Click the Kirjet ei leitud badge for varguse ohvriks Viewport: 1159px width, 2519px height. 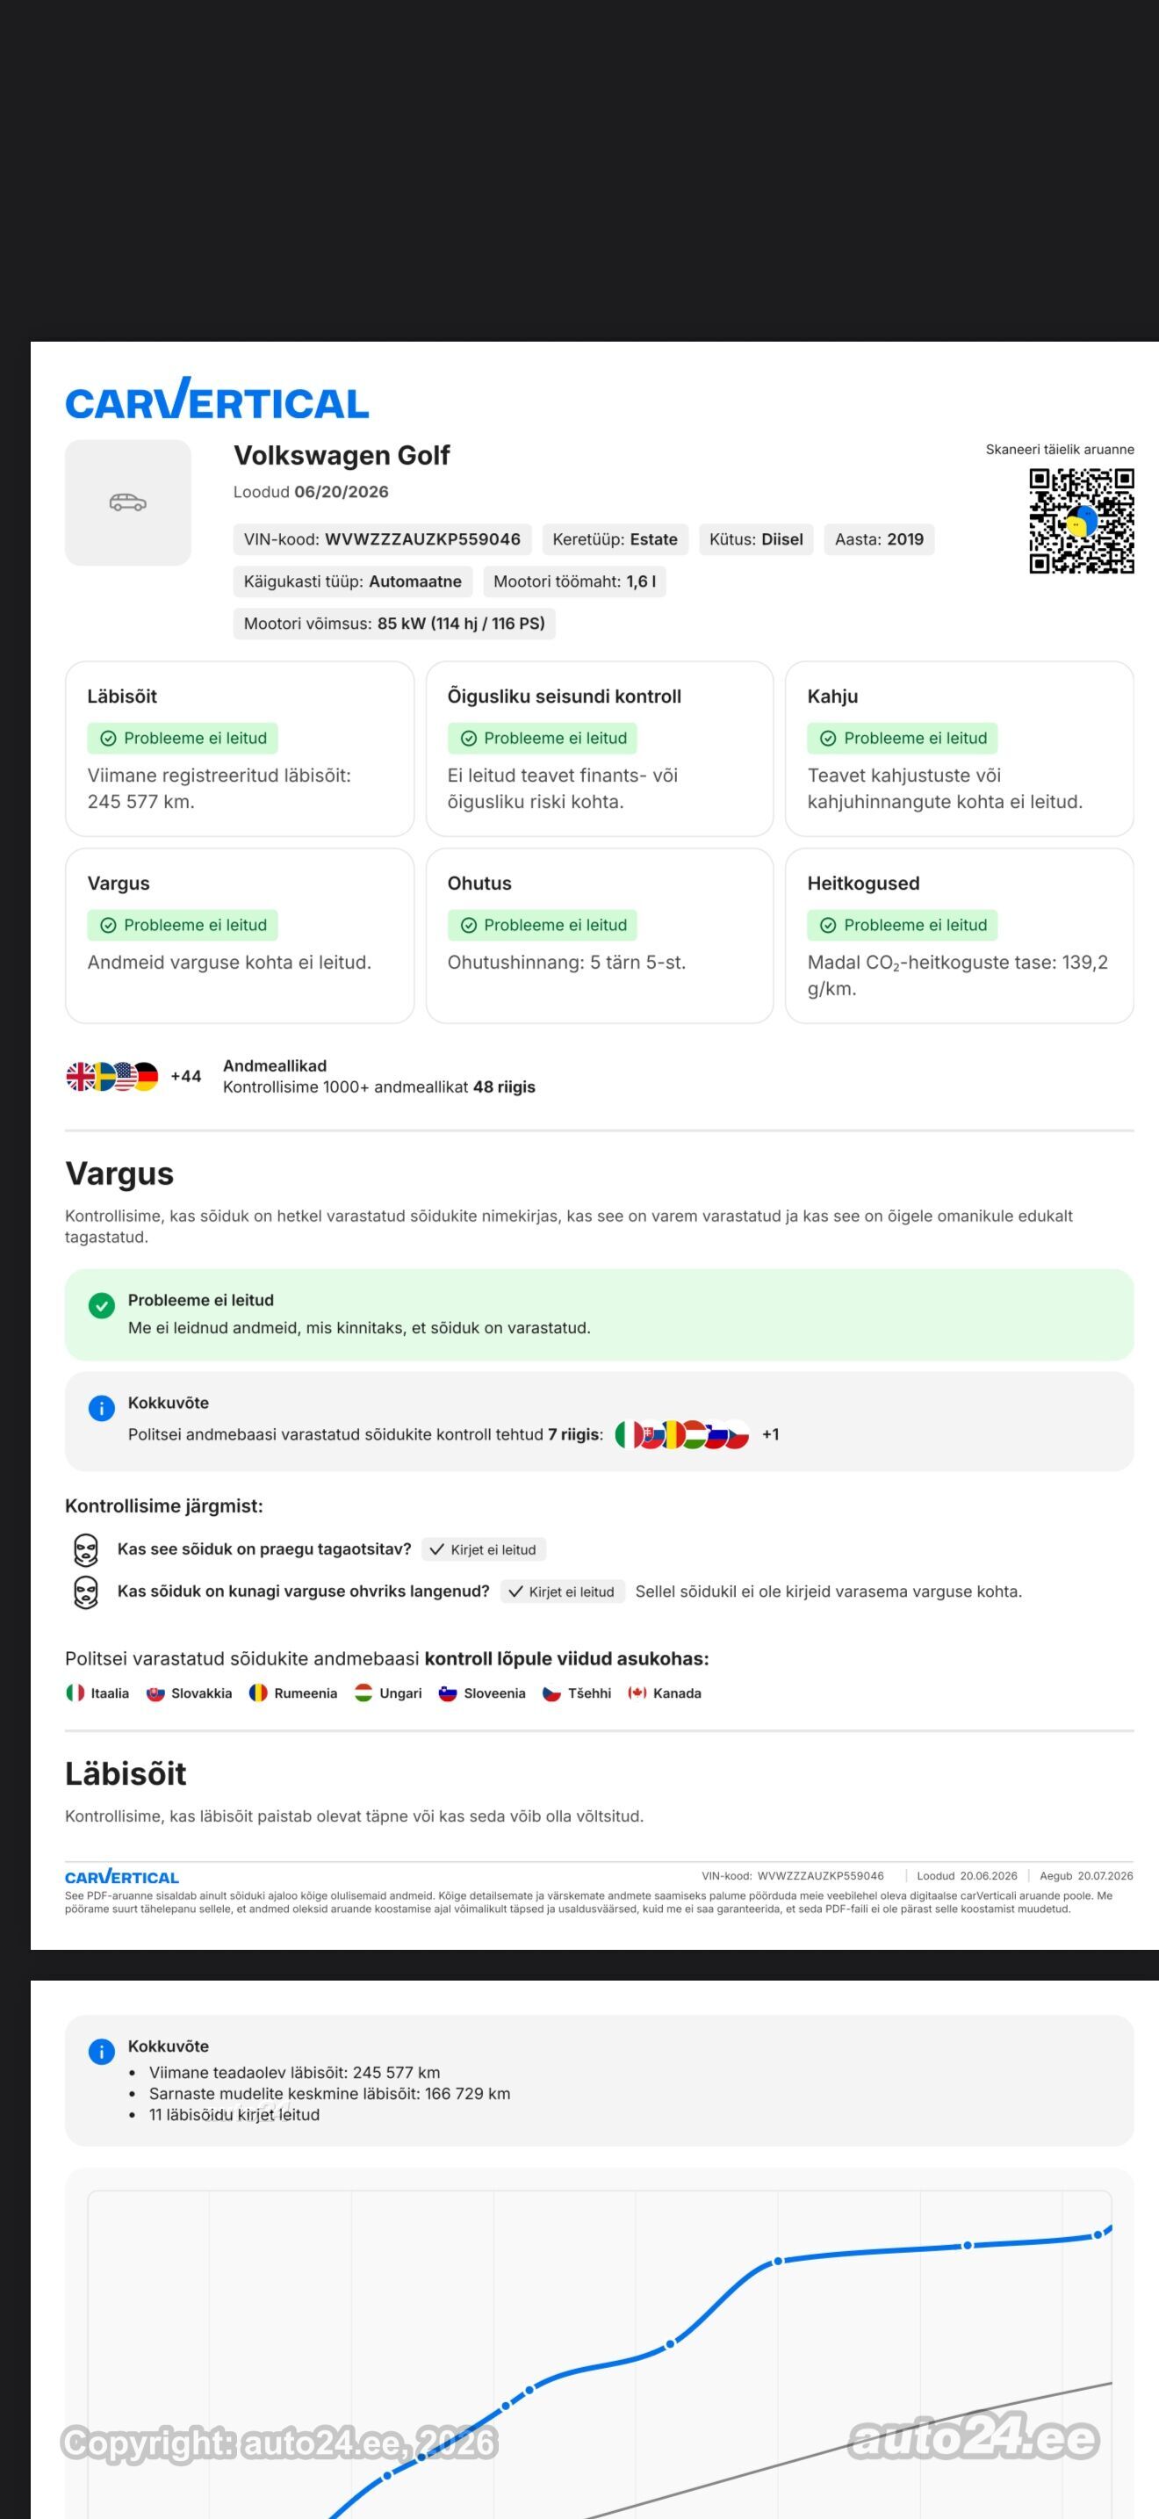point(562,1592)
